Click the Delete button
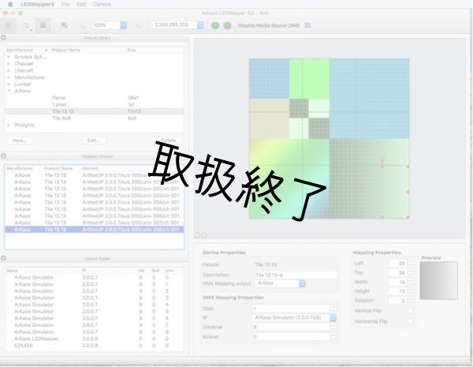Viewport: 473px width, 367px height. click(x=169, y=140)
